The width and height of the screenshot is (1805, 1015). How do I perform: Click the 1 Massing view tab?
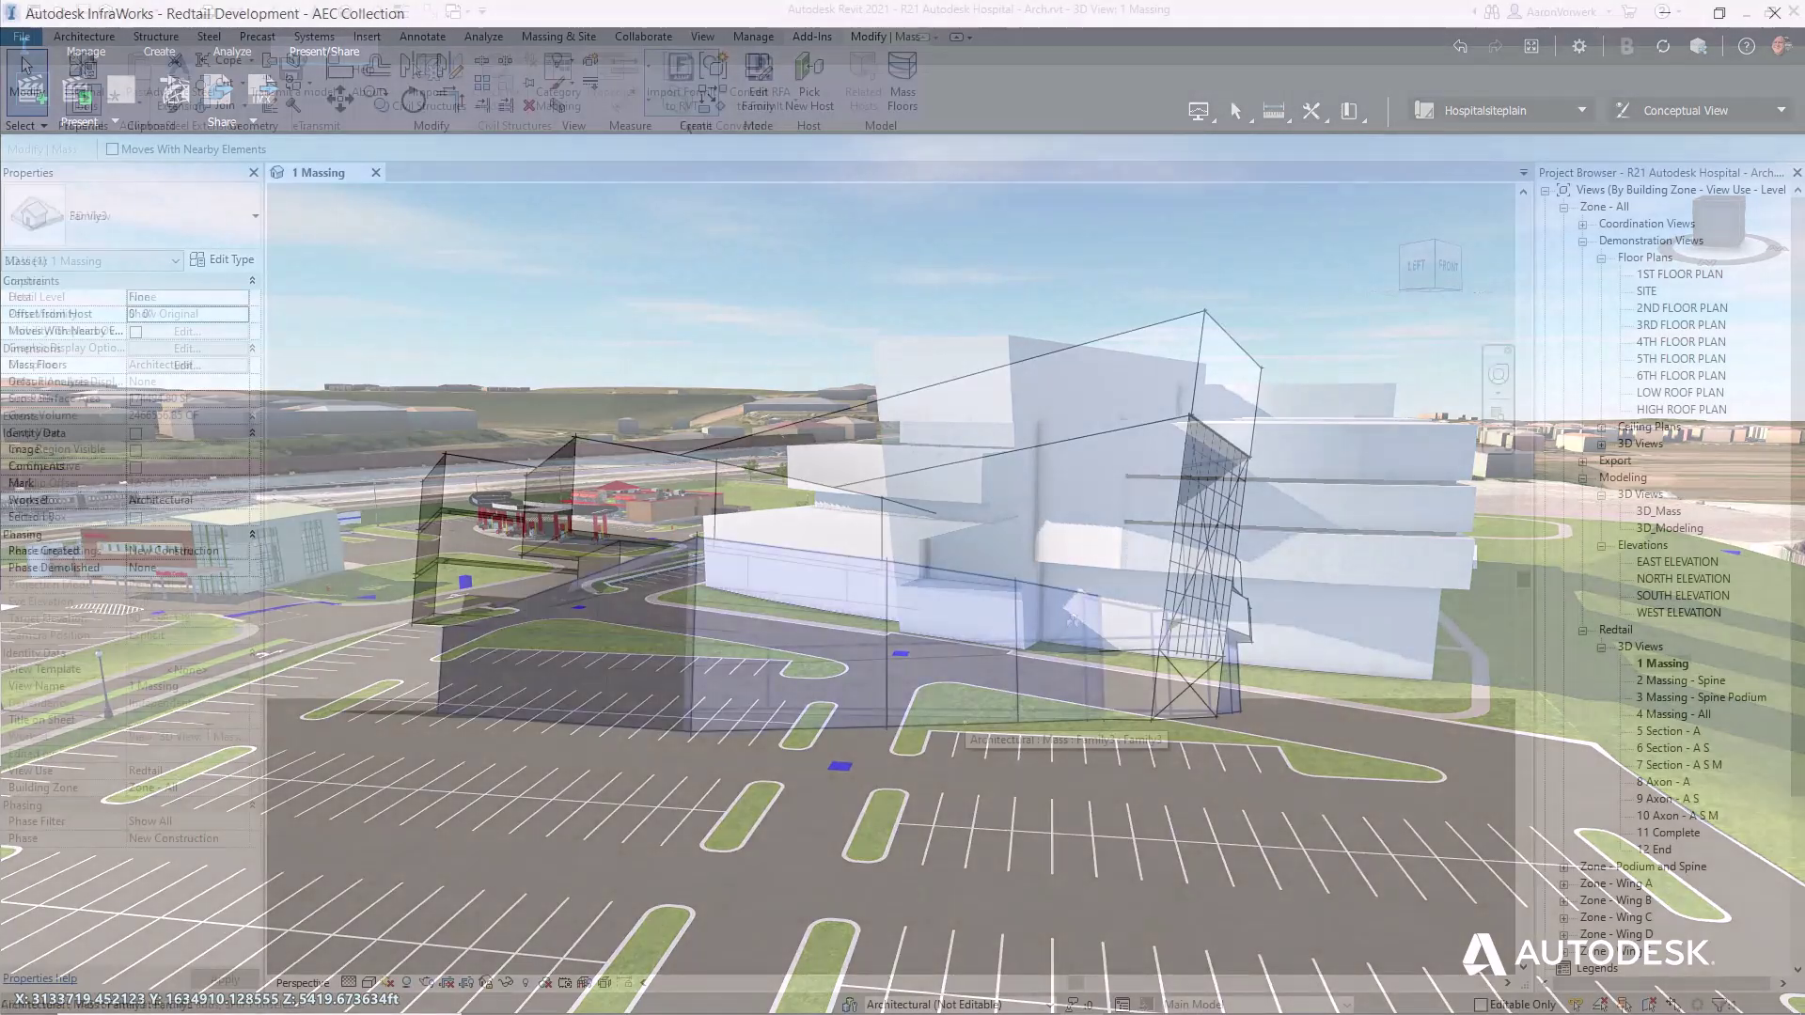click(318, 172)
